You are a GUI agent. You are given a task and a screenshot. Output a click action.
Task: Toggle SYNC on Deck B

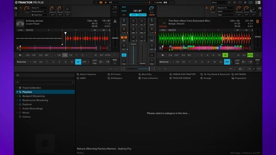click(x=163, y=30)
